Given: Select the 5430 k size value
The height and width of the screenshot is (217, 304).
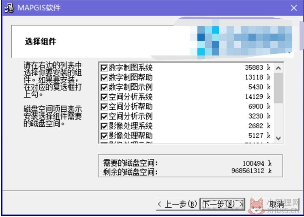Looking at the screenshot, I should pos(259,87).
